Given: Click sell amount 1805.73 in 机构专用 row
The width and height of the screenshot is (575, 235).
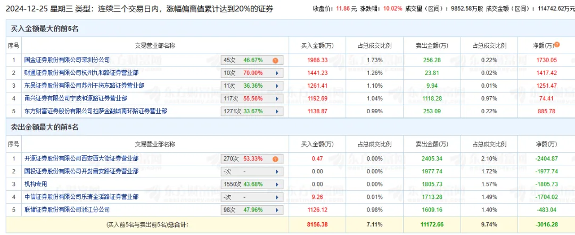Looking at the screenshot, I should coord(432,184).
